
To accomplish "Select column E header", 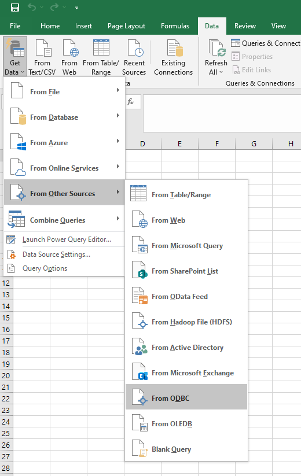I will pyautogui.click(x=180, y=144).
